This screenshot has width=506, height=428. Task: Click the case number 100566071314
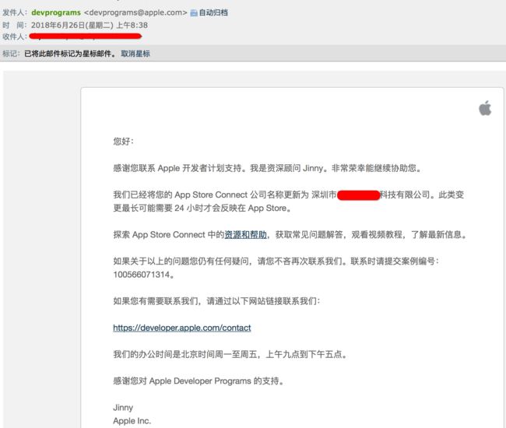[142, 275]
